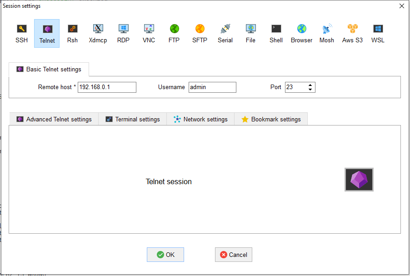This screenshot has height=276, width=410.
Task: Select the Mosh session icon
Action: pyautogui.click(x=326, y=33)
